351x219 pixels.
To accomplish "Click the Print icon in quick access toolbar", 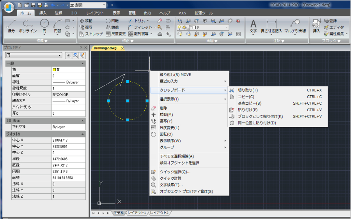I will 46,5.
